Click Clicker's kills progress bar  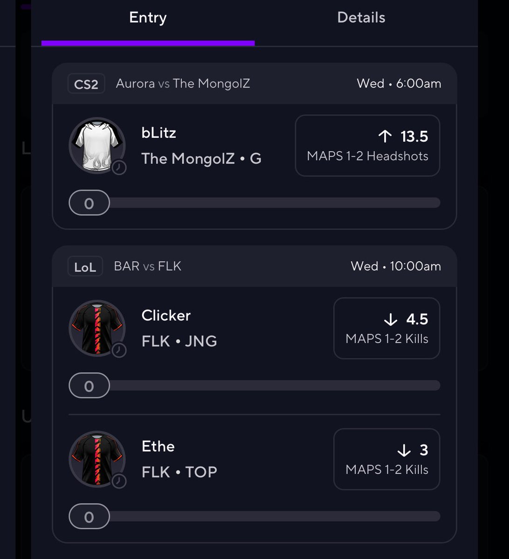254,385
